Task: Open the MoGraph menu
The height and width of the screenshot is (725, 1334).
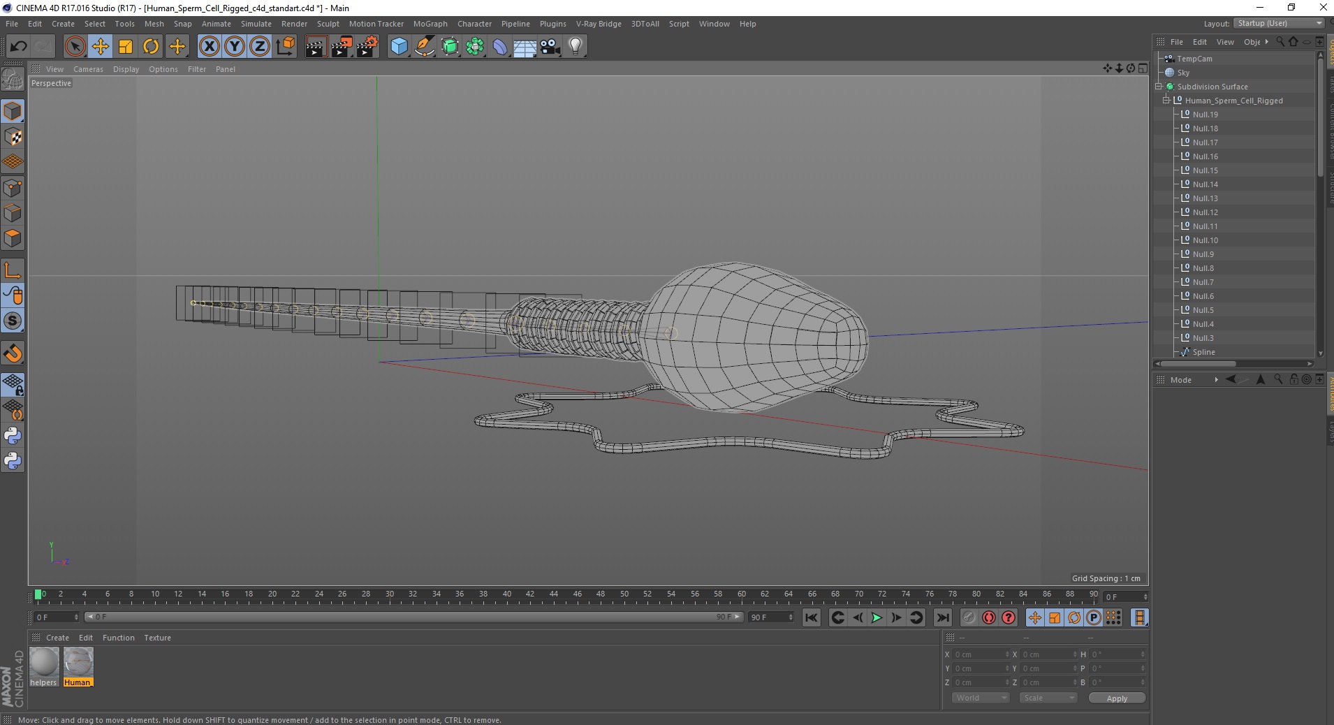Action: point(430,24)
